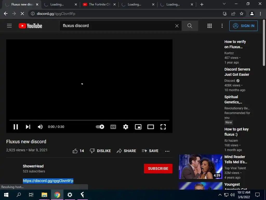
Task: Pause the video with the pause button
Action: coord(16,127)
